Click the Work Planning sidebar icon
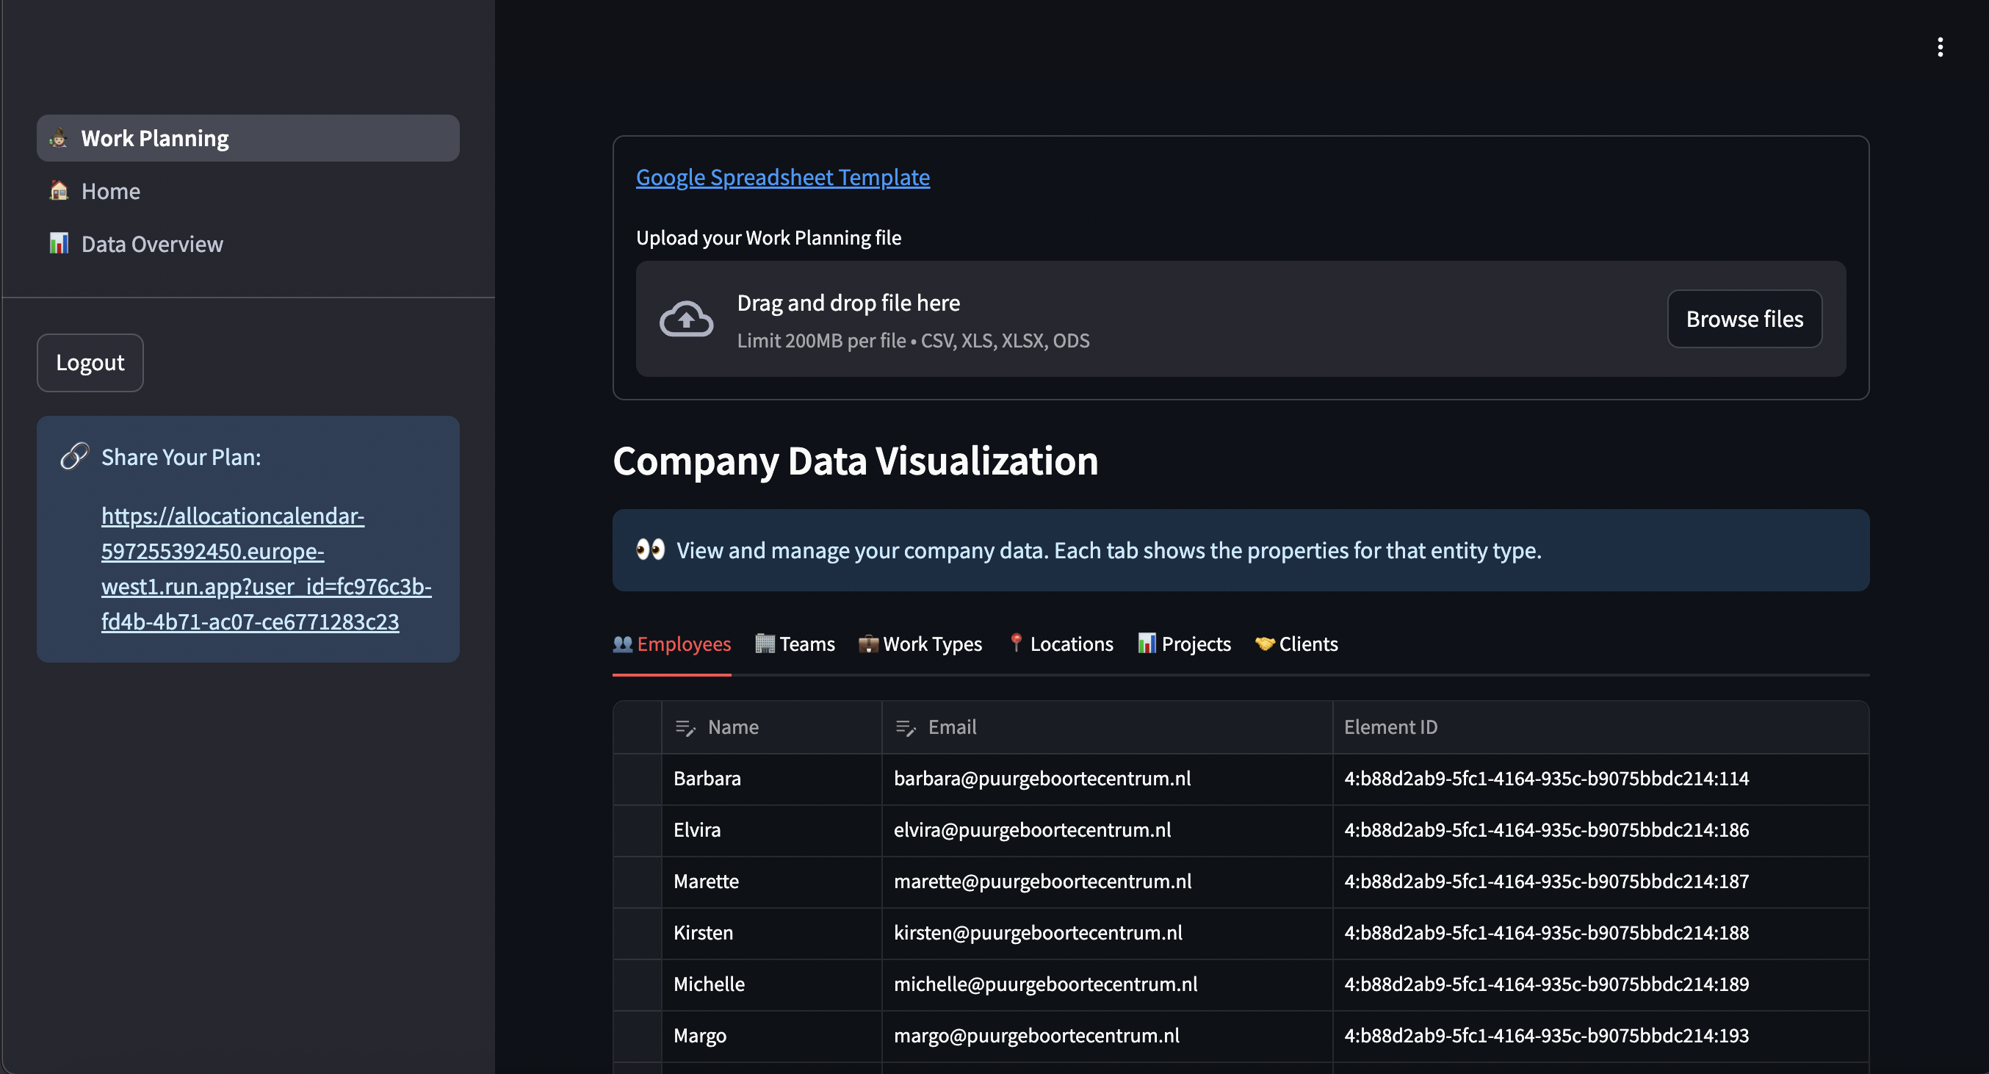Viewport: 1989px width, 1074px height. tap(59, 138)
